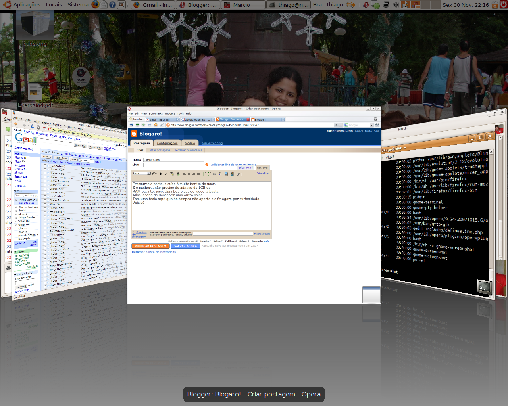
Task: Click the Link input field
Action: (173, 165)
